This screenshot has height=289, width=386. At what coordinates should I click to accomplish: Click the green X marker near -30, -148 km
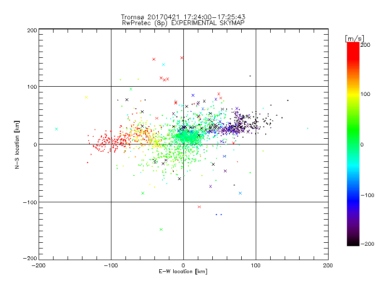click(161, 230)
